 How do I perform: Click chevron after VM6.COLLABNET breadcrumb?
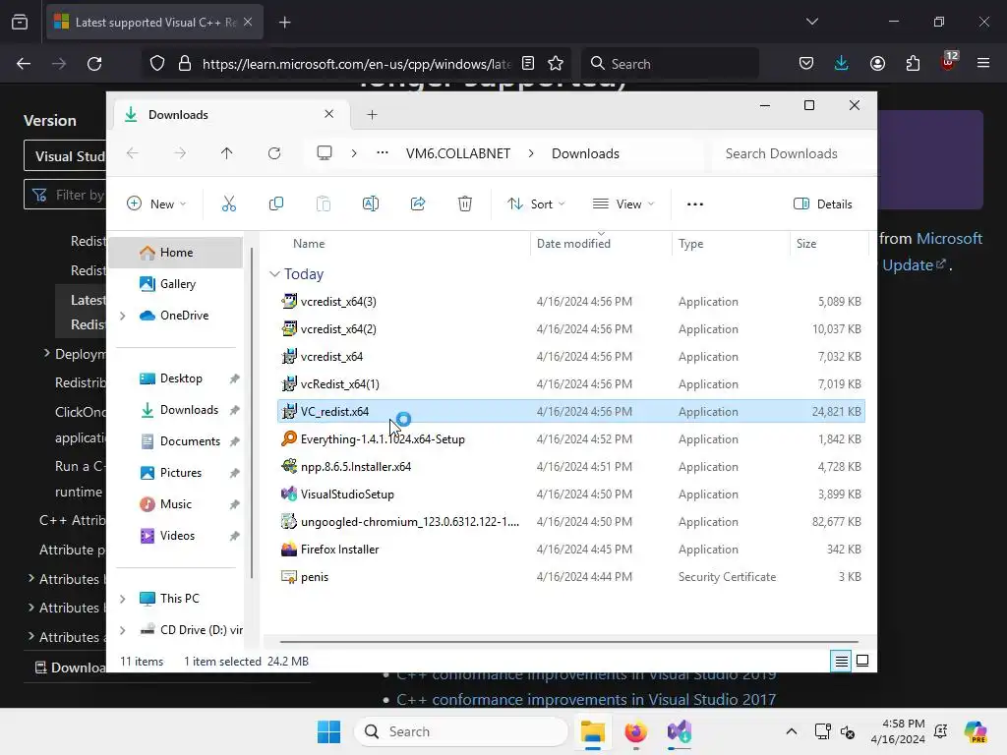tap(531, 153)
